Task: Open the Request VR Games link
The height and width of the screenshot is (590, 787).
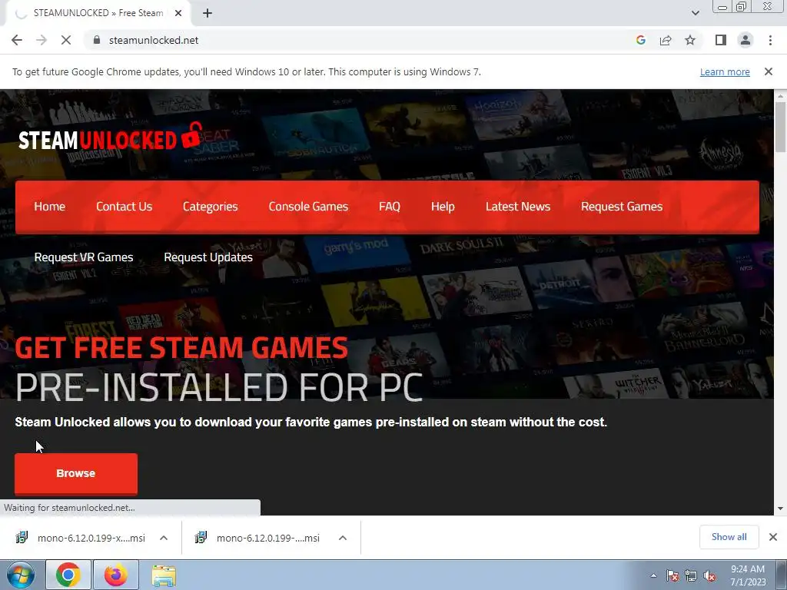Action: 83,257
